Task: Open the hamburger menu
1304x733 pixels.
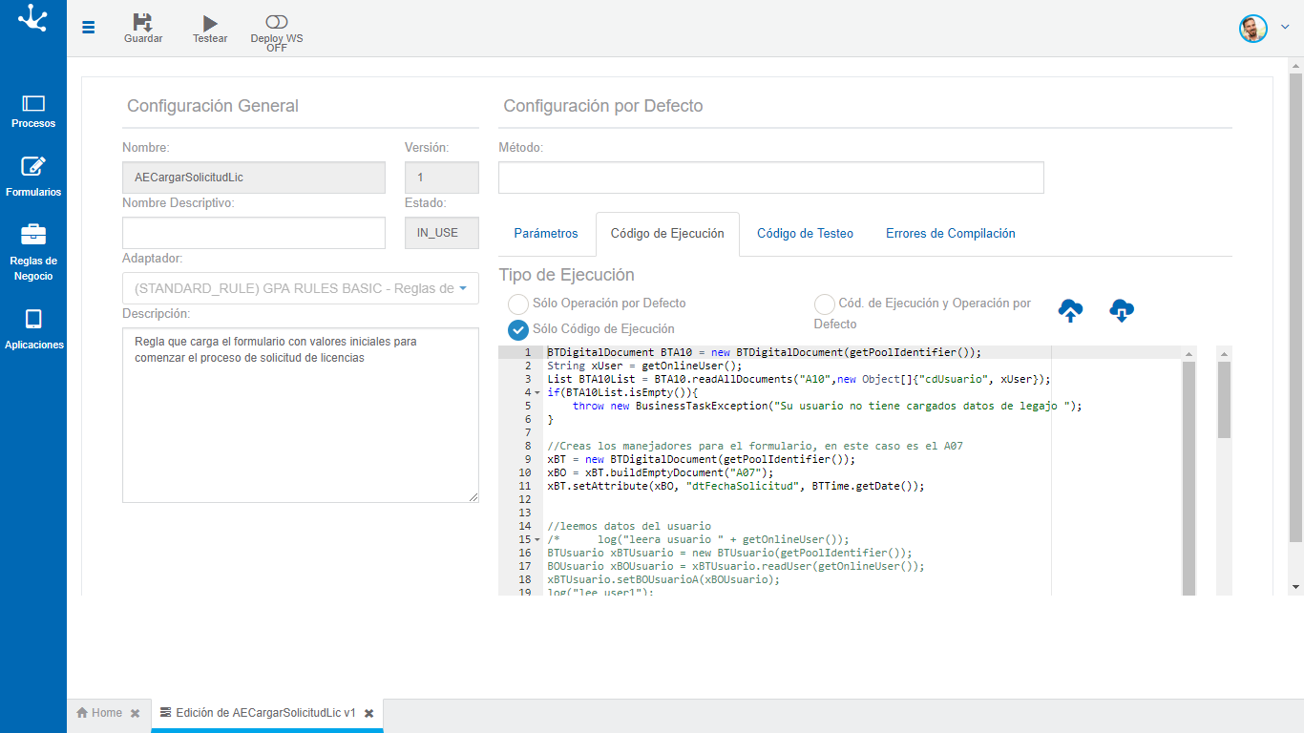Action: 89,28
